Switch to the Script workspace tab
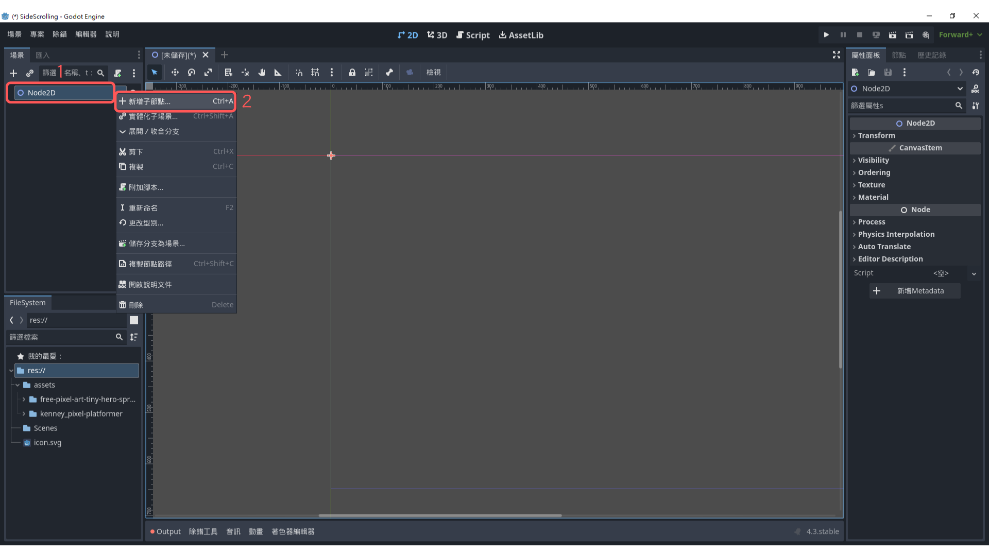This screenshot has width=989, height=556. tap(473, 35)
